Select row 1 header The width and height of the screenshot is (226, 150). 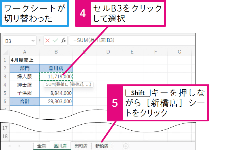click(5, 60)
